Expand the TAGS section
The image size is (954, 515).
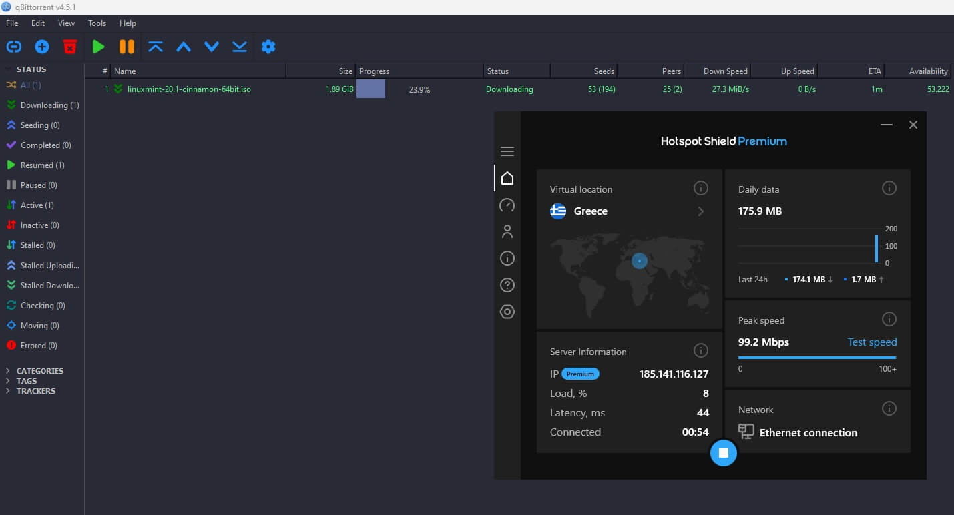(8, 381)
